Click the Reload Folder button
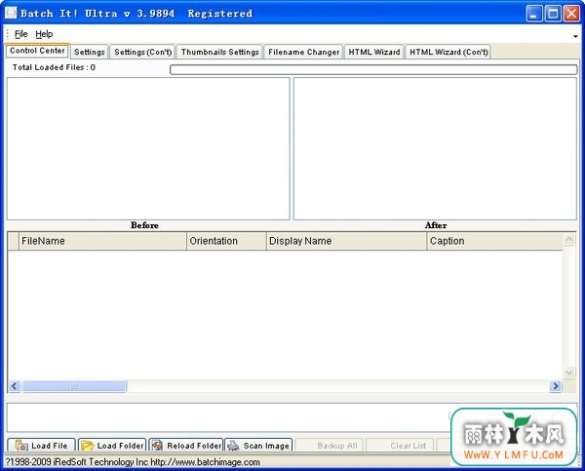 [x=186, y=446]
